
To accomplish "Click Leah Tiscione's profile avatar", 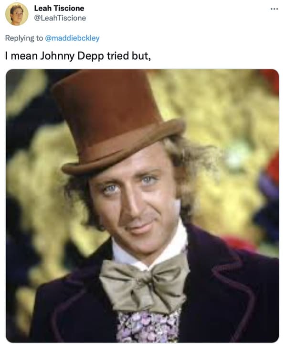I will 17,14.
